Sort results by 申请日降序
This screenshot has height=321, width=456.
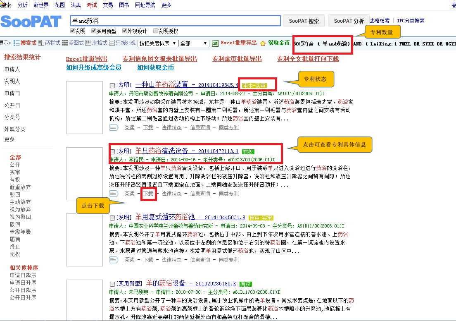tap(23, 275)
